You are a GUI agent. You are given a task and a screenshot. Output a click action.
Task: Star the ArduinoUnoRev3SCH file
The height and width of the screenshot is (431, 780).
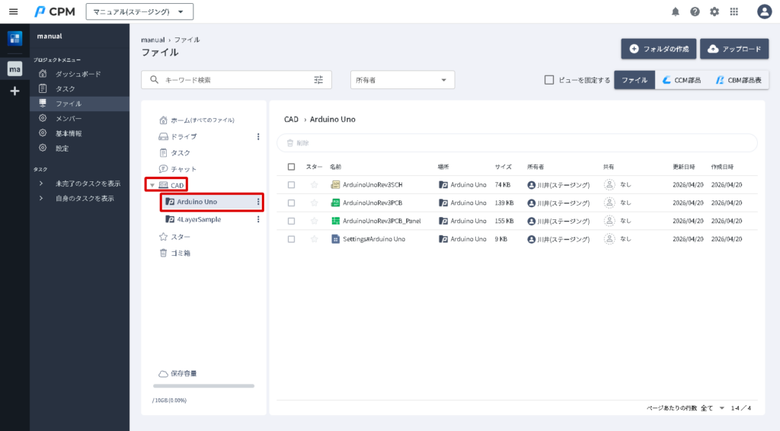click(x=314, y=184)
